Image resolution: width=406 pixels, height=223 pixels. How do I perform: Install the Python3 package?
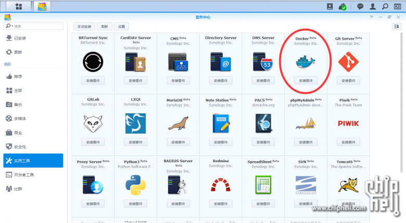(x=135, y=204)
